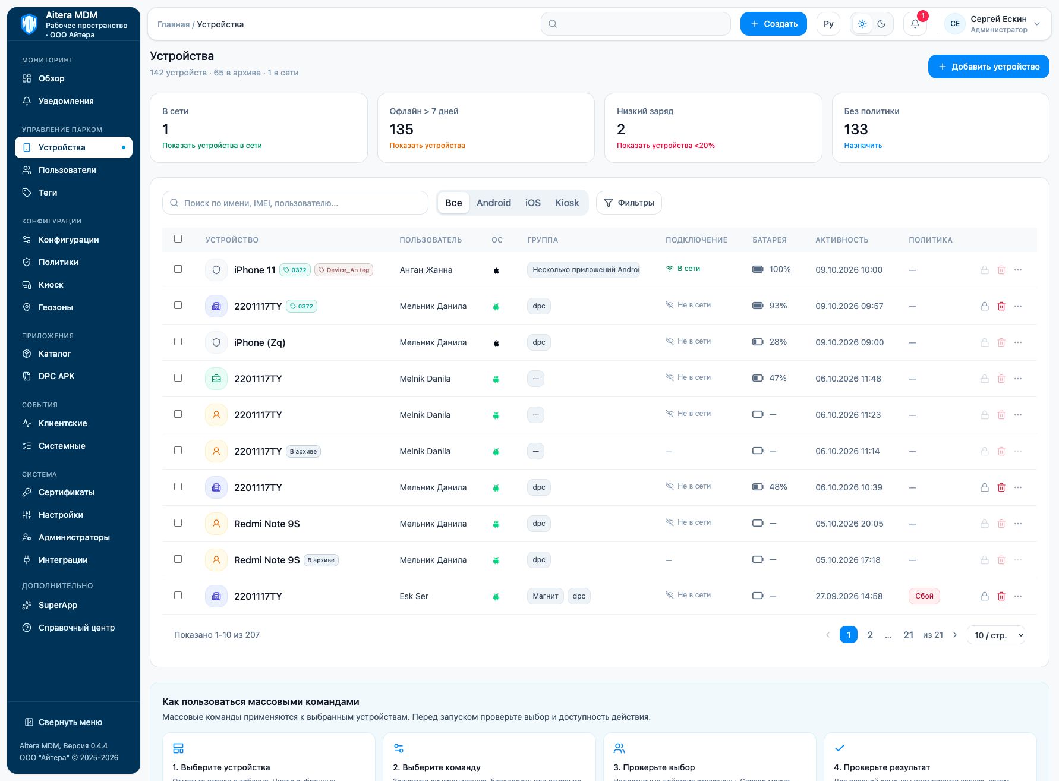The image size is (1059, 781).
Task: Click lock icon in Esk Ser row
Action: pyautogui.click(x=985, y=596)
